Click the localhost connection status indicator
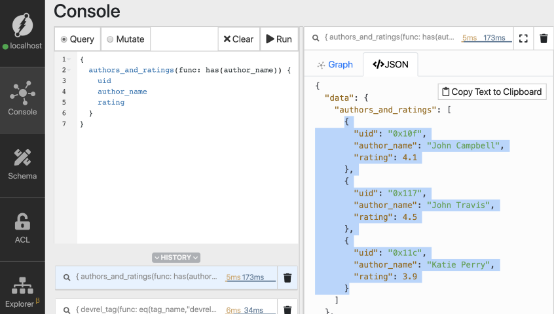554x314 pixels. point(22,46)
